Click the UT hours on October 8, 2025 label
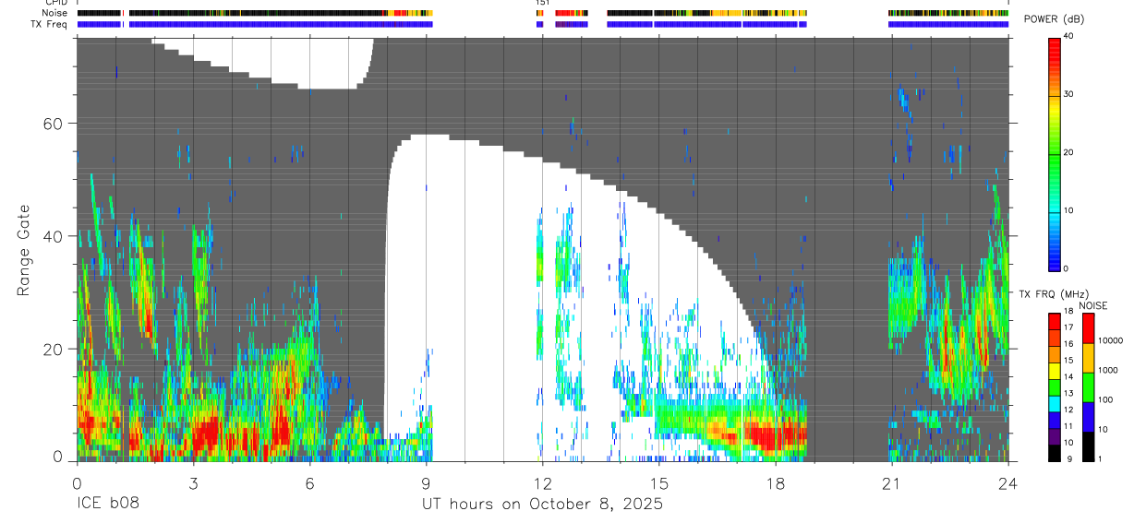This screenshot has height=523, width=1134. 542,505
